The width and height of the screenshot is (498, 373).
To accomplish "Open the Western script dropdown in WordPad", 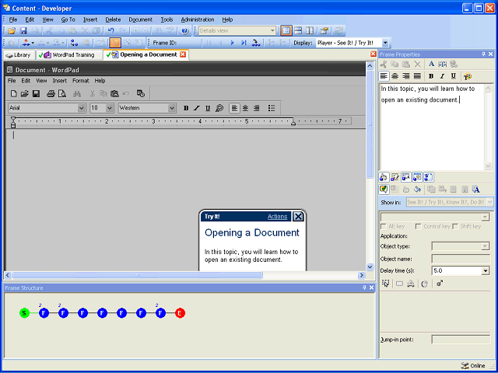I will [x=172, y=108].
